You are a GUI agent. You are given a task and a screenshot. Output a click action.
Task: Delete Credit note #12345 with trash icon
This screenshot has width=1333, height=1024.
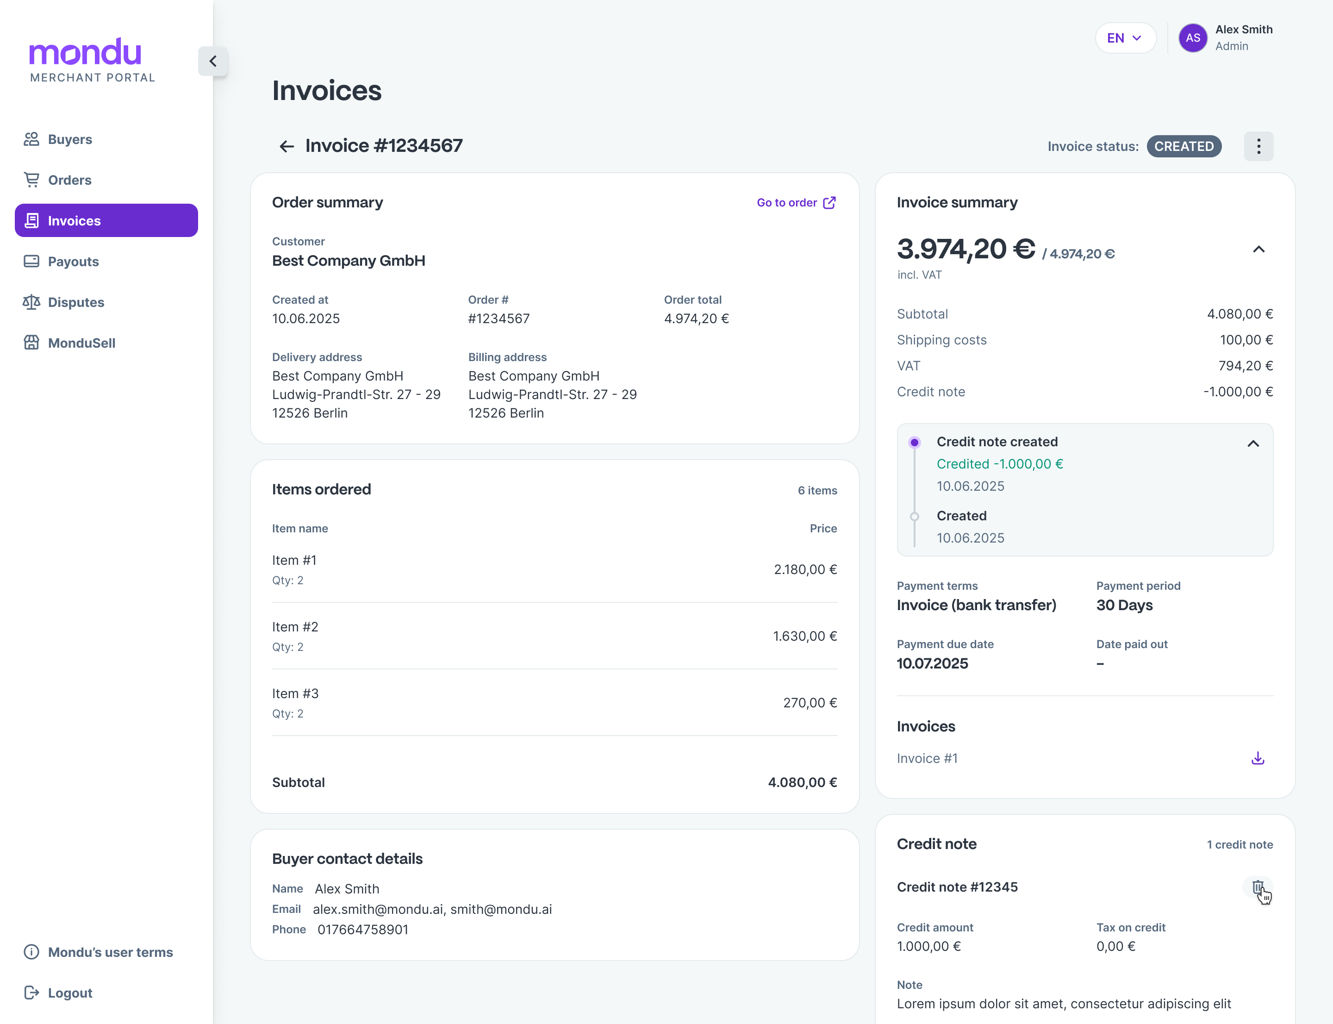1258,887
